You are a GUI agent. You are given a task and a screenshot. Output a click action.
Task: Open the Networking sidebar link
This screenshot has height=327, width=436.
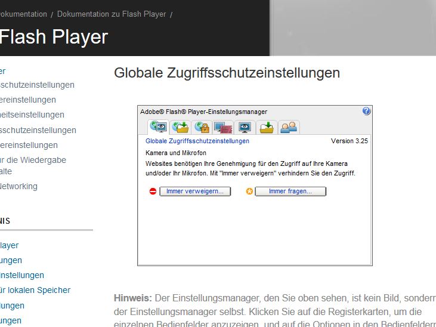pyautogui.click(x=18, y=186)
